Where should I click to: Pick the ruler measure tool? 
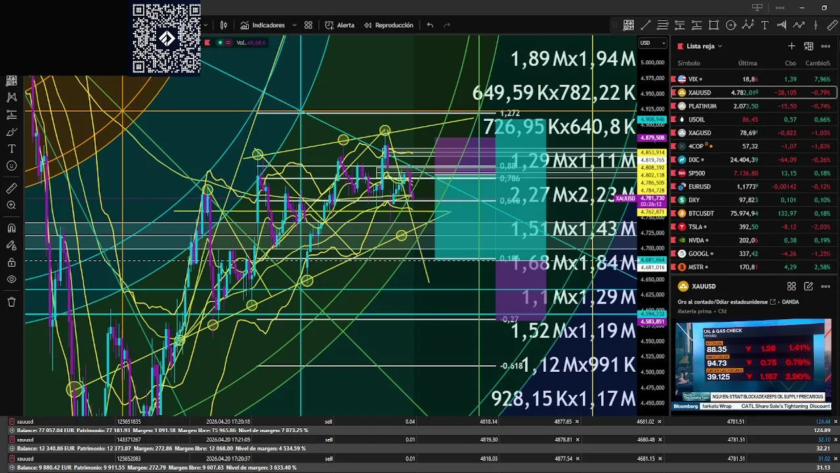point(11,189)
